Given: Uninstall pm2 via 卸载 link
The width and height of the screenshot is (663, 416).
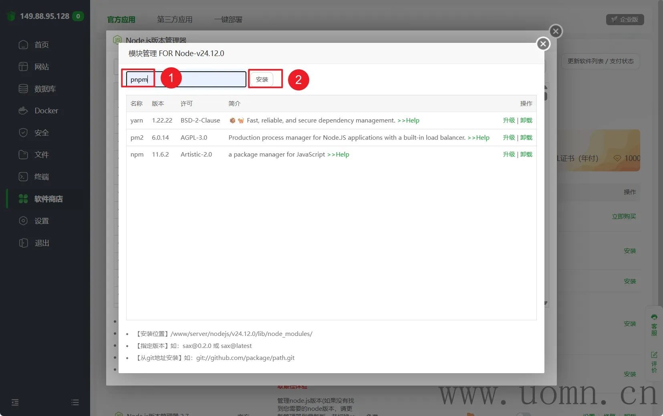Looking at the screenshot, I should [526, 138].
